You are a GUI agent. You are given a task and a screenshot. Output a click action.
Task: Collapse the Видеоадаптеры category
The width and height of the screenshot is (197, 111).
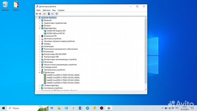point(39,28)
